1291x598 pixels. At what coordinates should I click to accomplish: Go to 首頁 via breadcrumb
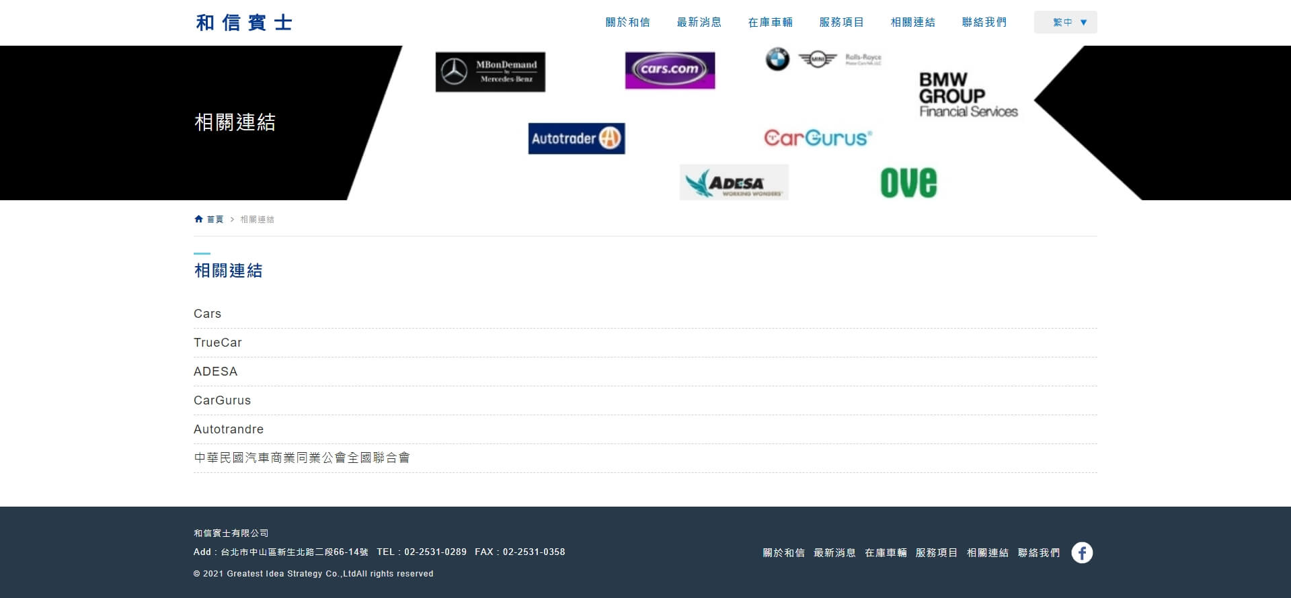click(215, 219)
